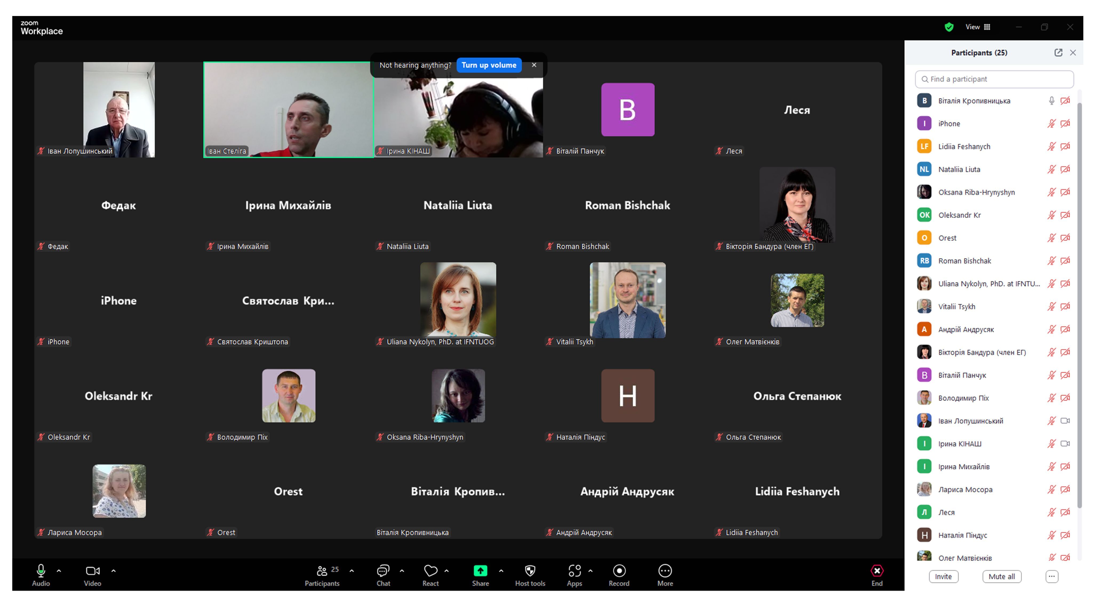Toggle Віталія Кропивницька's microphone in list

(x=1051, y=101)
